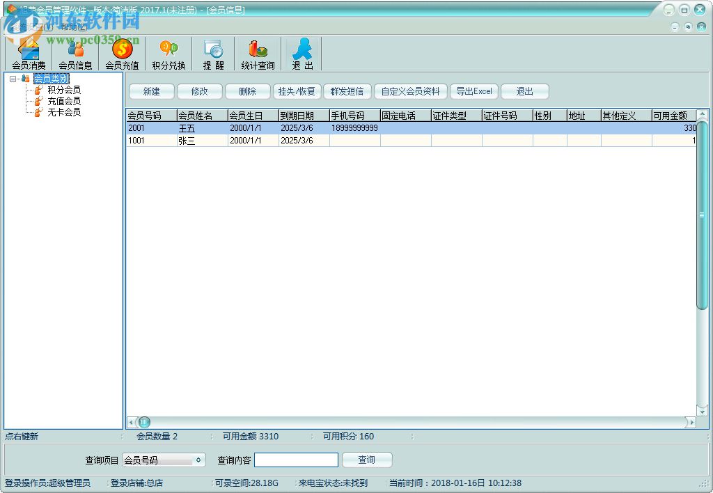Image resolution: width=713 pixels, height=493 pixels.
Task: Open the 会员信息 toolbar icon
Action: click(75, 54)
